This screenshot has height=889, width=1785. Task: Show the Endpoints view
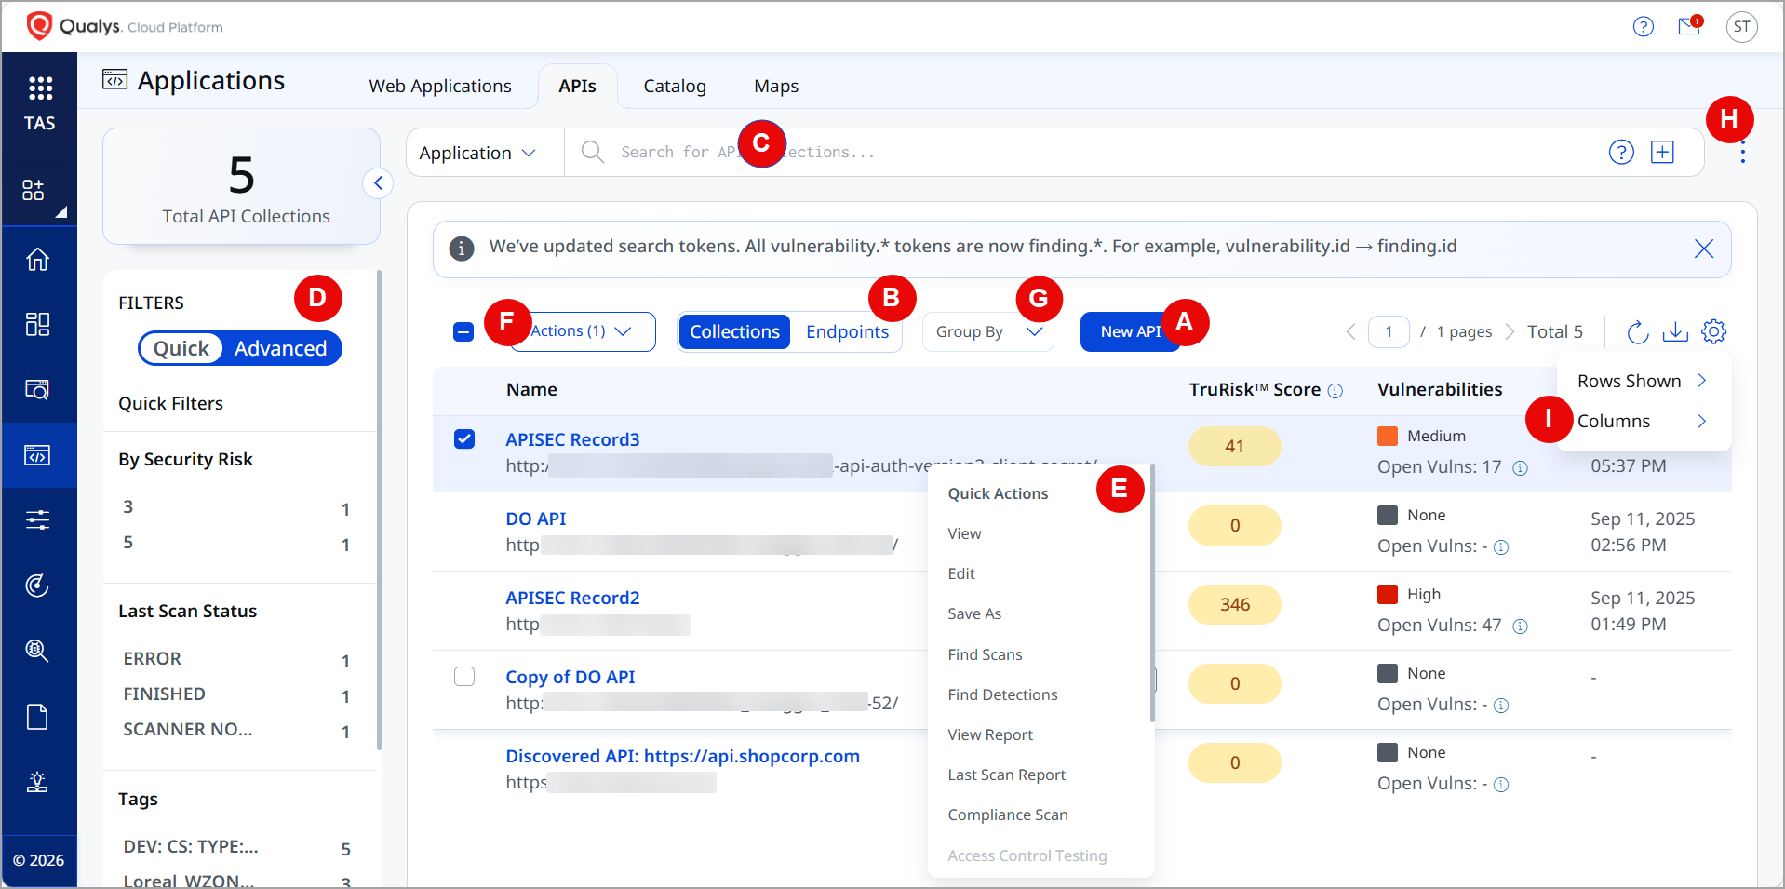point(847,331)
